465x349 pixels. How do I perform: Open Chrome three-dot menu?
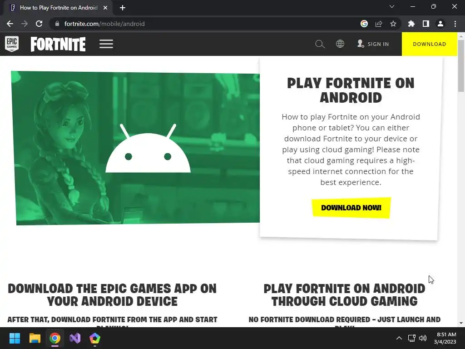point(455,24)
